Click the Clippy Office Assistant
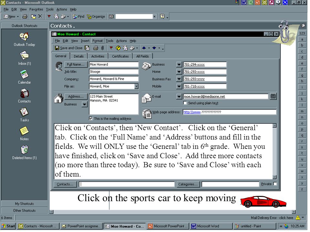The width and height of the screenshot is (310, 232). (x=284, y=32)
